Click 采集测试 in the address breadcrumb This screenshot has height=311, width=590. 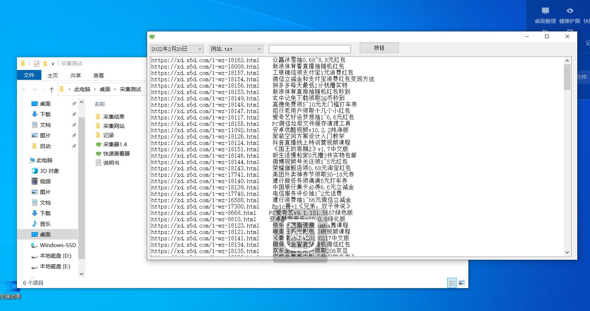pyautogui.click(x=131, y=89)
